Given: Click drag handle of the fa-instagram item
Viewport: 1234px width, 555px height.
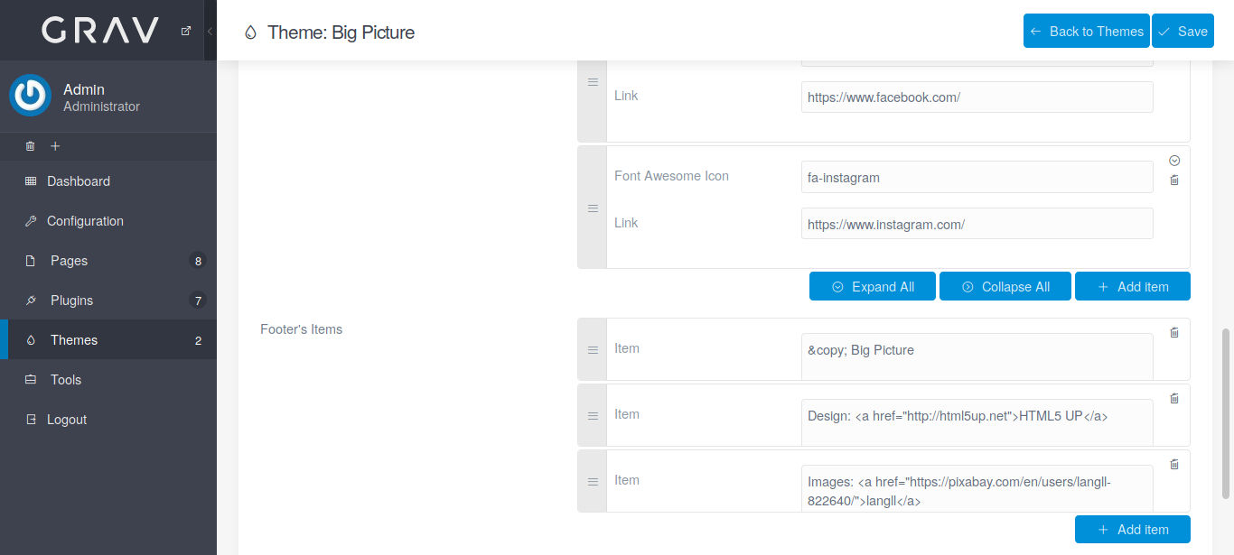Looking at the screenshot, I should [x=593, y=208].
